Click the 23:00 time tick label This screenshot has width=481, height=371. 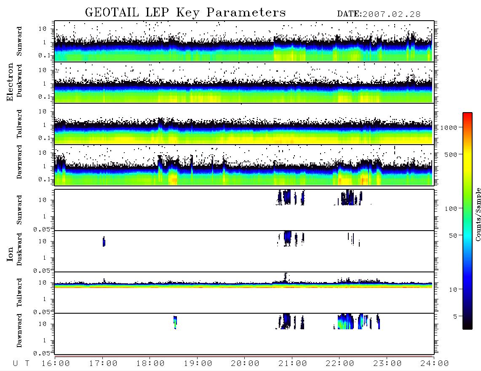point(387,363)
